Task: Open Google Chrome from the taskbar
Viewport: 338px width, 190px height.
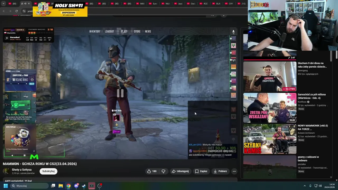Action: pyautogui.click(x=68, y=186)
